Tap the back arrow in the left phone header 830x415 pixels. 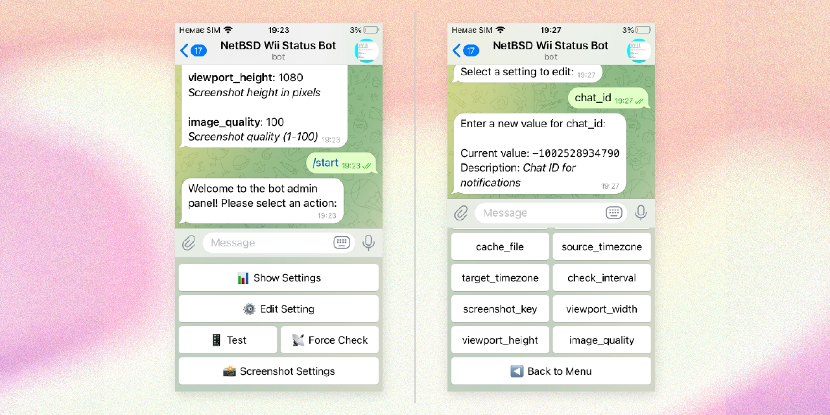[184, 51]
